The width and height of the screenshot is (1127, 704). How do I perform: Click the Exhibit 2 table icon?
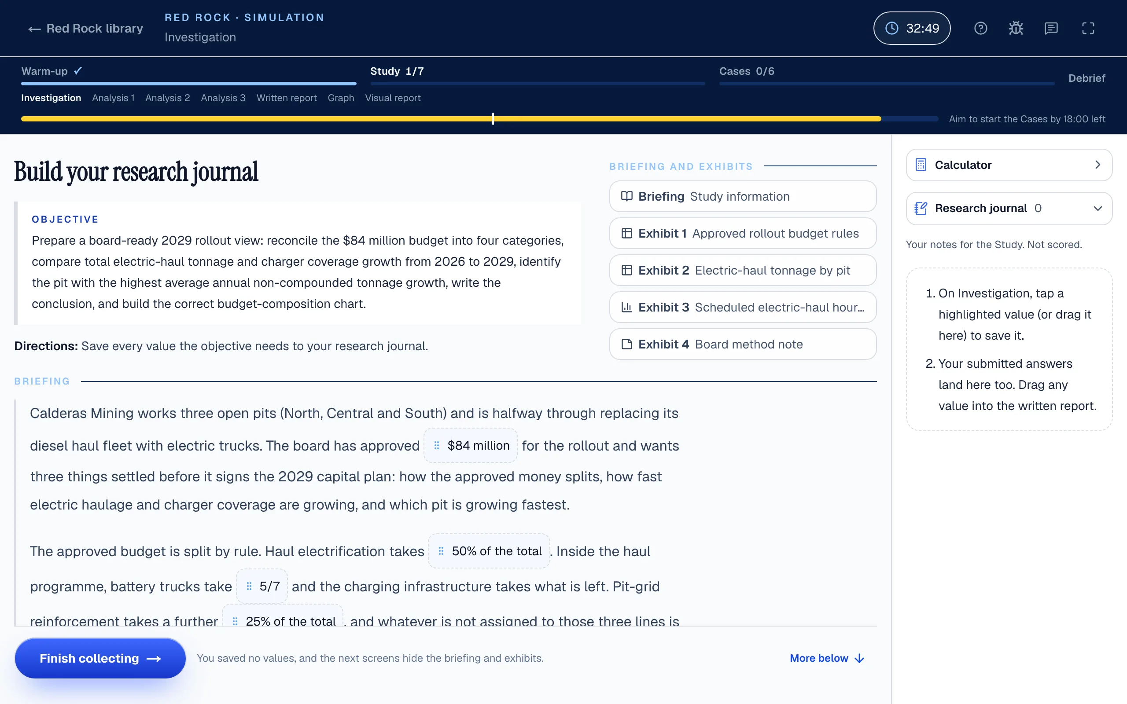pos(627,270)
